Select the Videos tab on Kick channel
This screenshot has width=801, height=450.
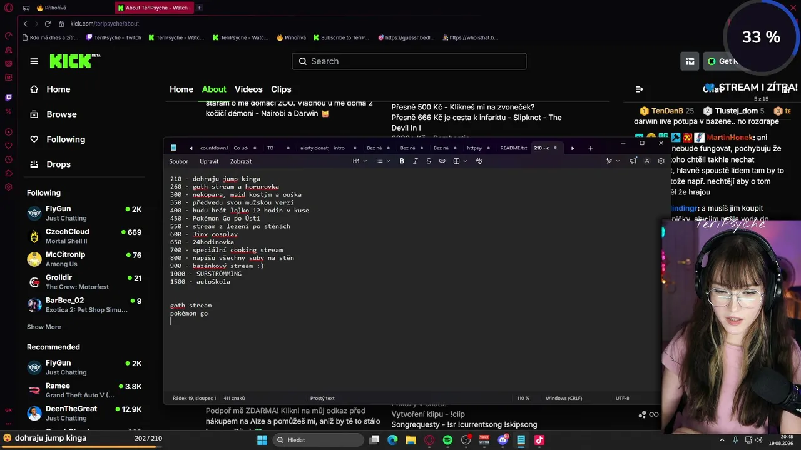pos(248,89)
